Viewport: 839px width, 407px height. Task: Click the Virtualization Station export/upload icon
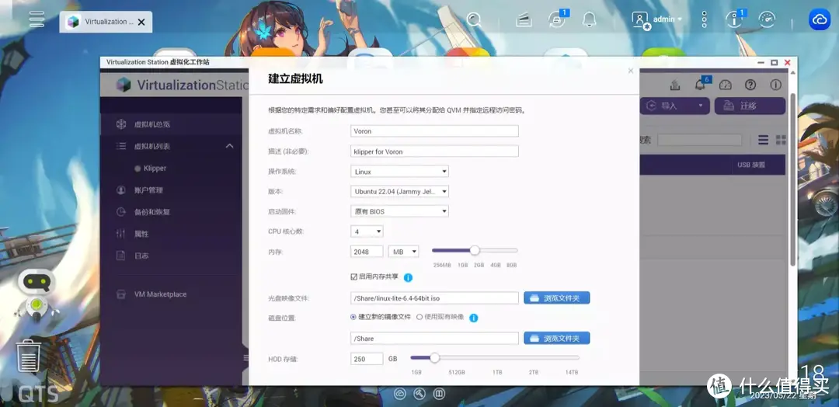pos(675,85)
